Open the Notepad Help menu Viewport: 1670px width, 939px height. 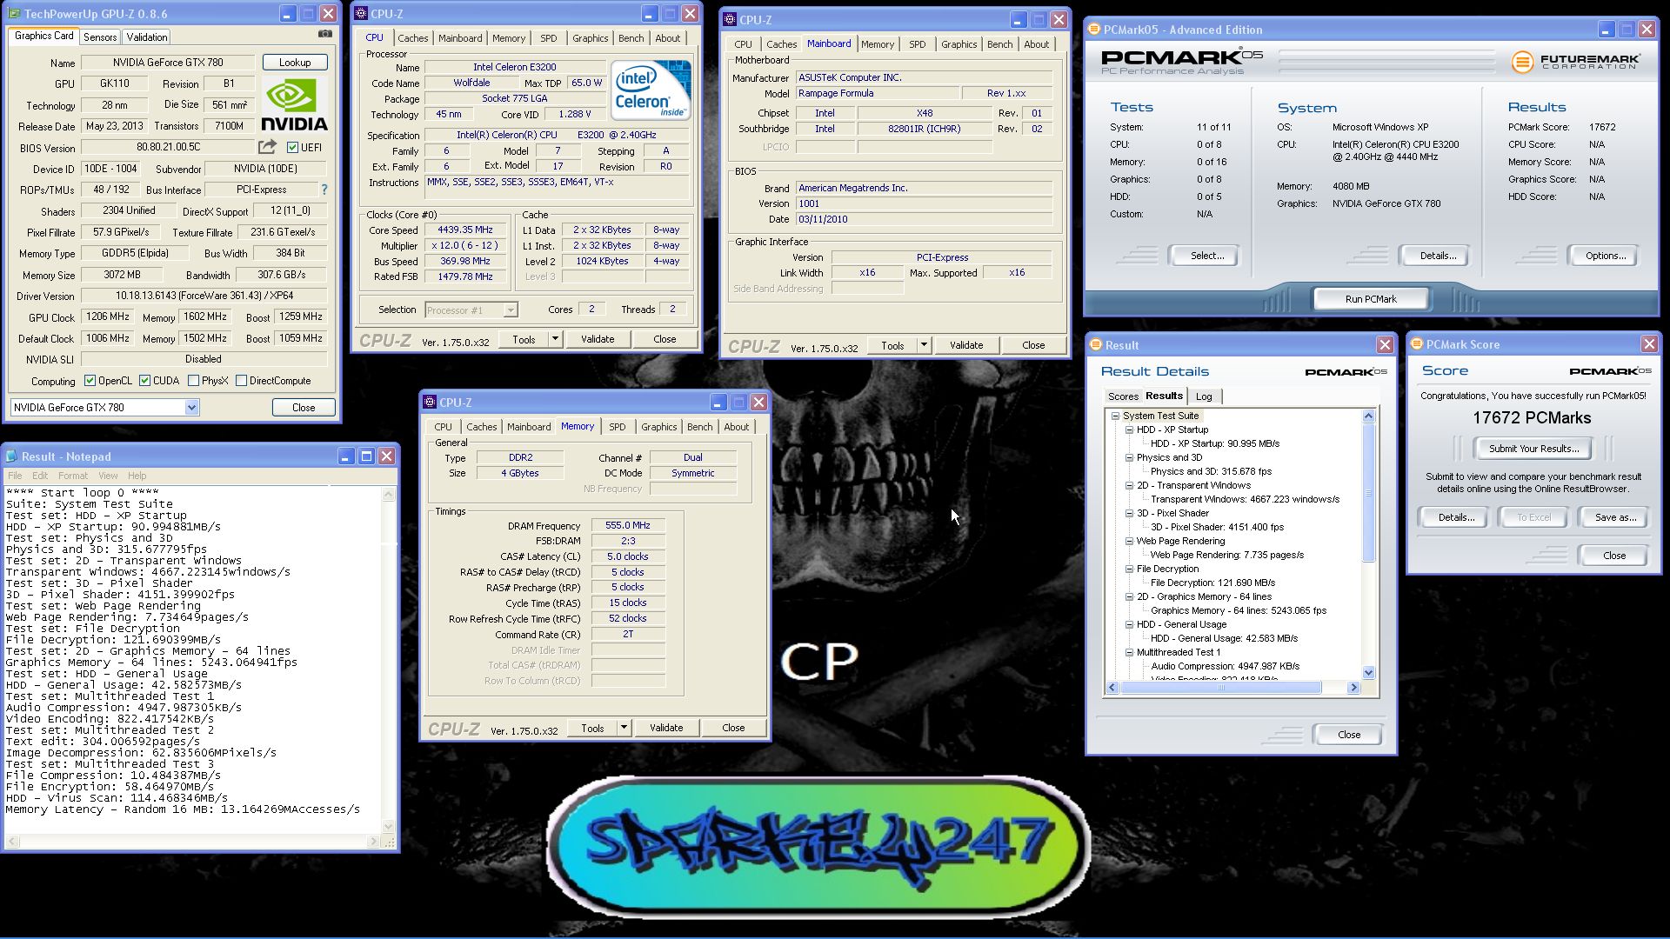137,476
